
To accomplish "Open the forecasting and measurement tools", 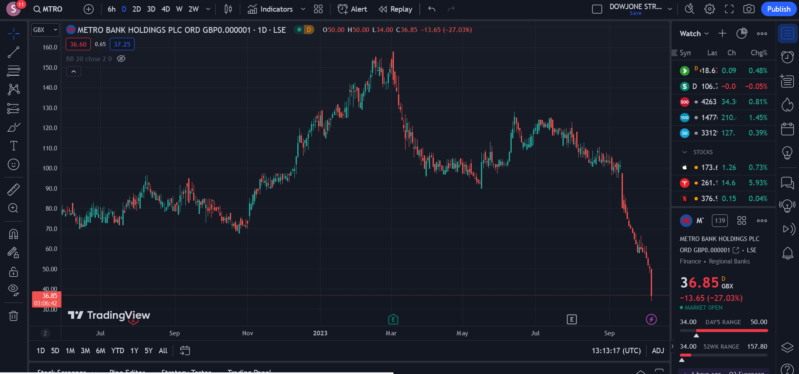I will pyautogui.click(x=13, y=108).
